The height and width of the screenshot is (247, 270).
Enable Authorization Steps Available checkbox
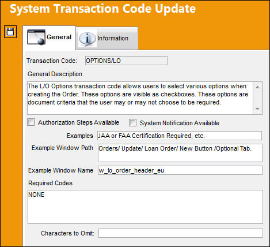point(31,122)
